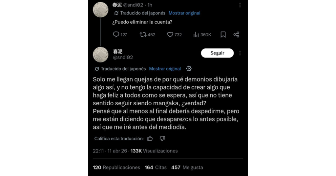Open more options menu on first tweet
Screen dimensions: 336x176
point(240,5)
